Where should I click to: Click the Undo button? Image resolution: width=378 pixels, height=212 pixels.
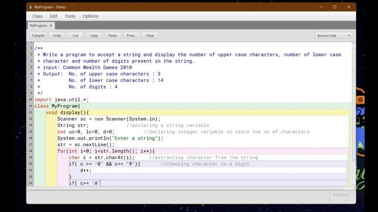57,35
